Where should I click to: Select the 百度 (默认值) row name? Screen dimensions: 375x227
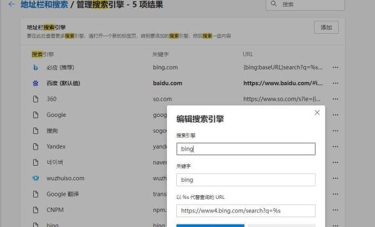[63, 83]
